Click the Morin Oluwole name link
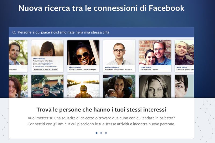Image resolution: width=215 pixels, height=143 pixels. point(74,67)
